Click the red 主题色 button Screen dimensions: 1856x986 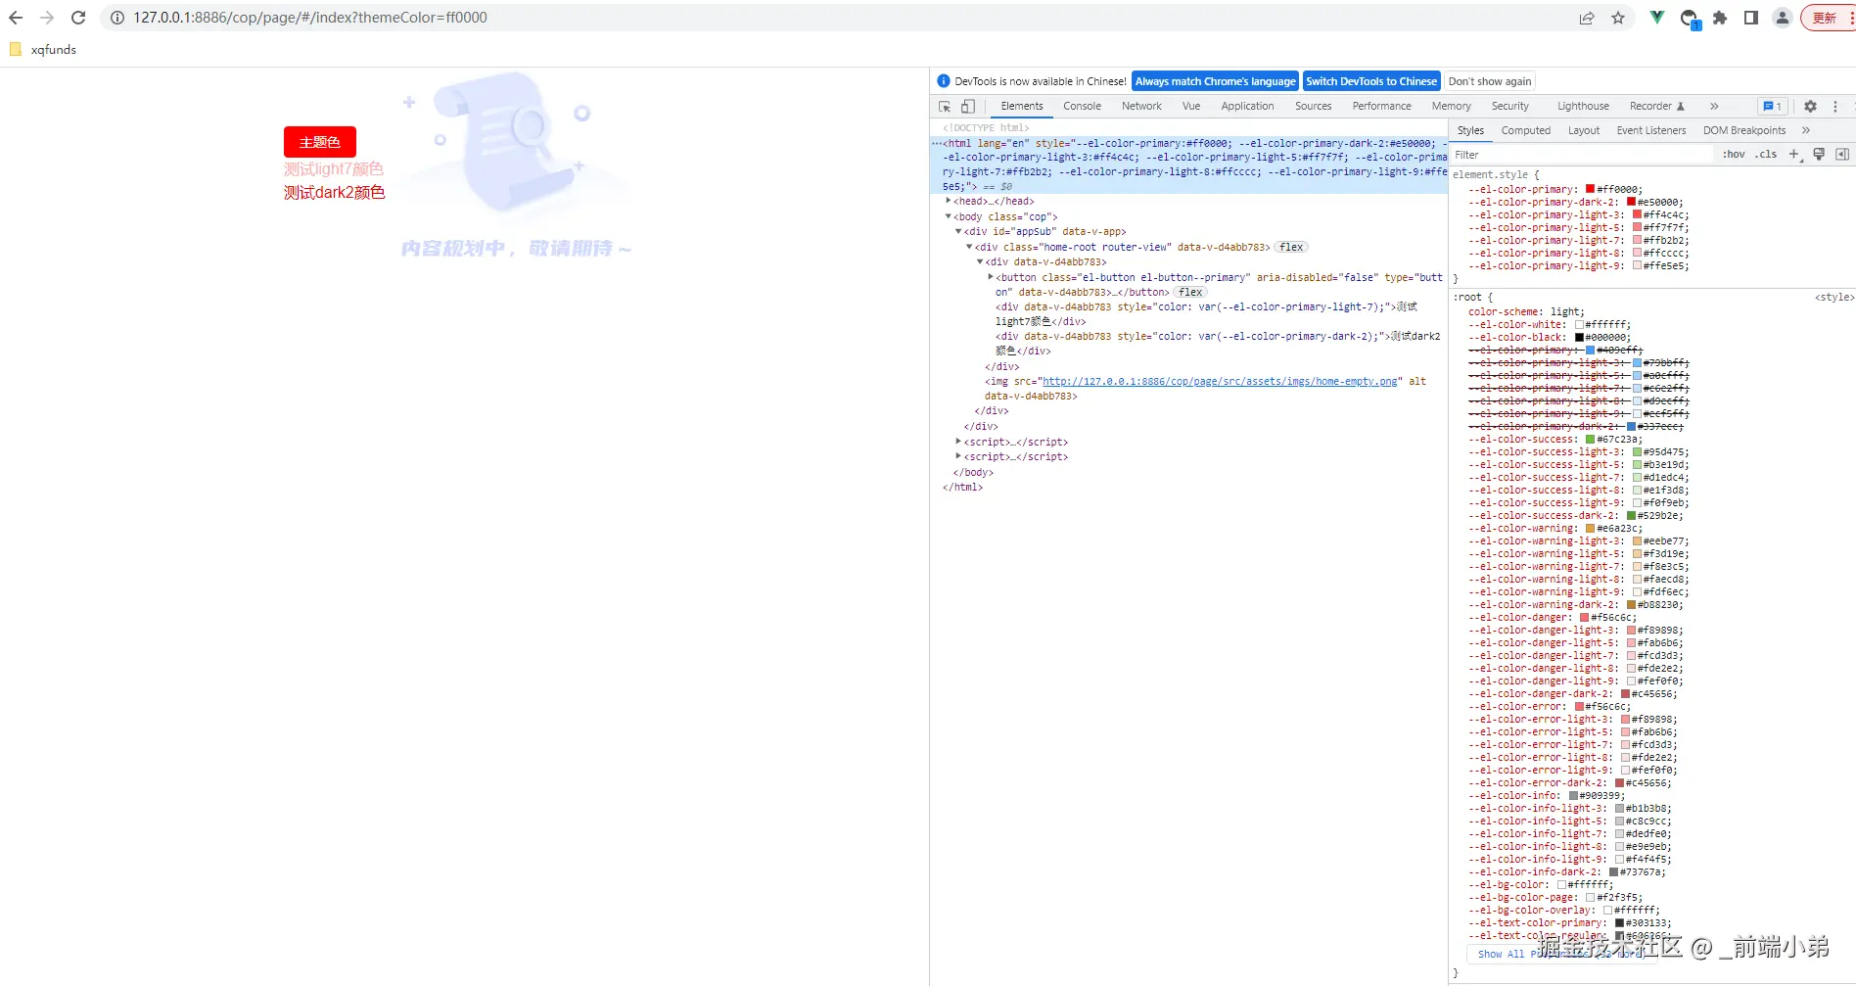click(x=320, y=142)
